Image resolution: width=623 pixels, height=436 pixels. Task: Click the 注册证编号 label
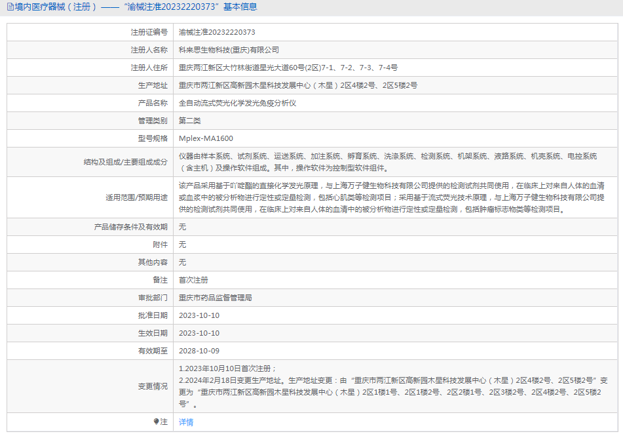(x=149, y=32)
